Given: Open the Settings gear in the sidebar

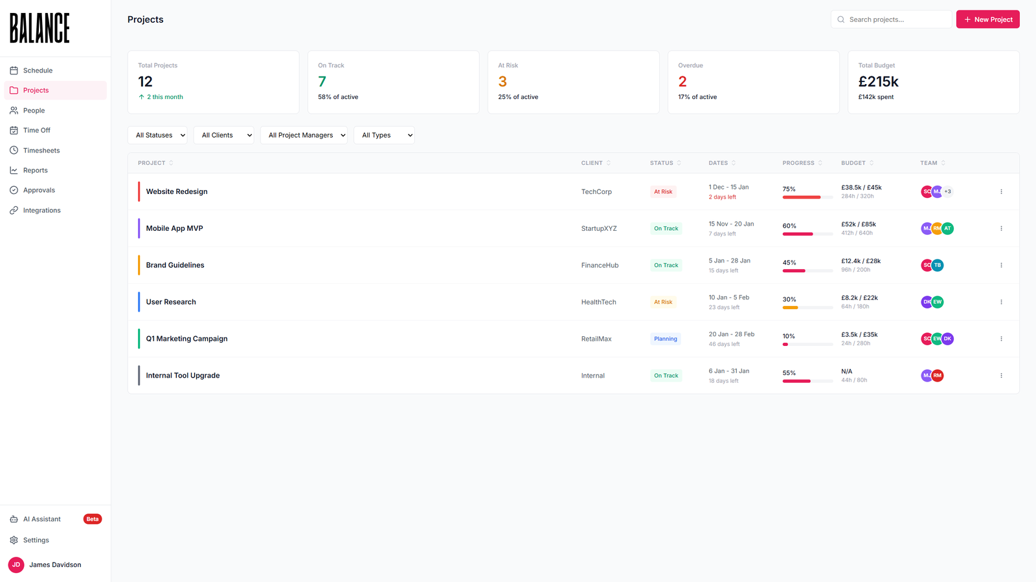Looking at the screenshot, I should [x=14, y=540].
